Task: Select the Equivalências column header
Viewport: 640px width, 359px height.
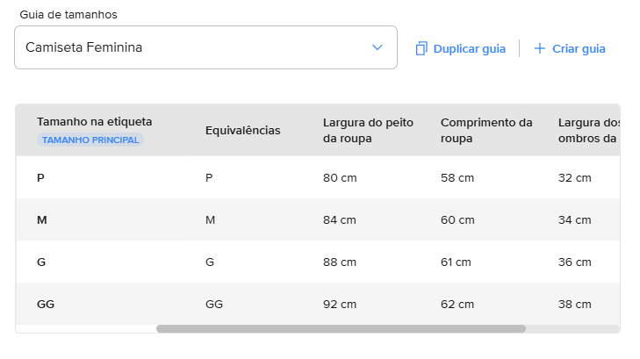Action: pyautogui.click(x=242, y=130)
